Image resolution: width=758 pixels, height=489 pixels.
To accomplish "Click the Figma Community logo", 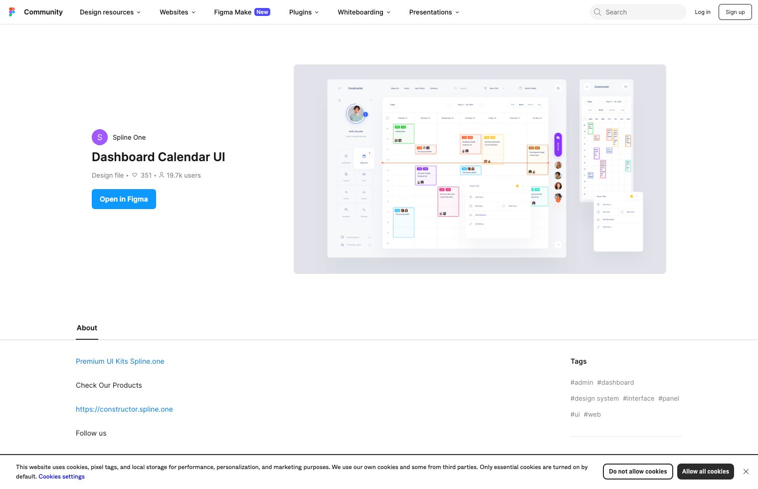I will pos(12,12).
